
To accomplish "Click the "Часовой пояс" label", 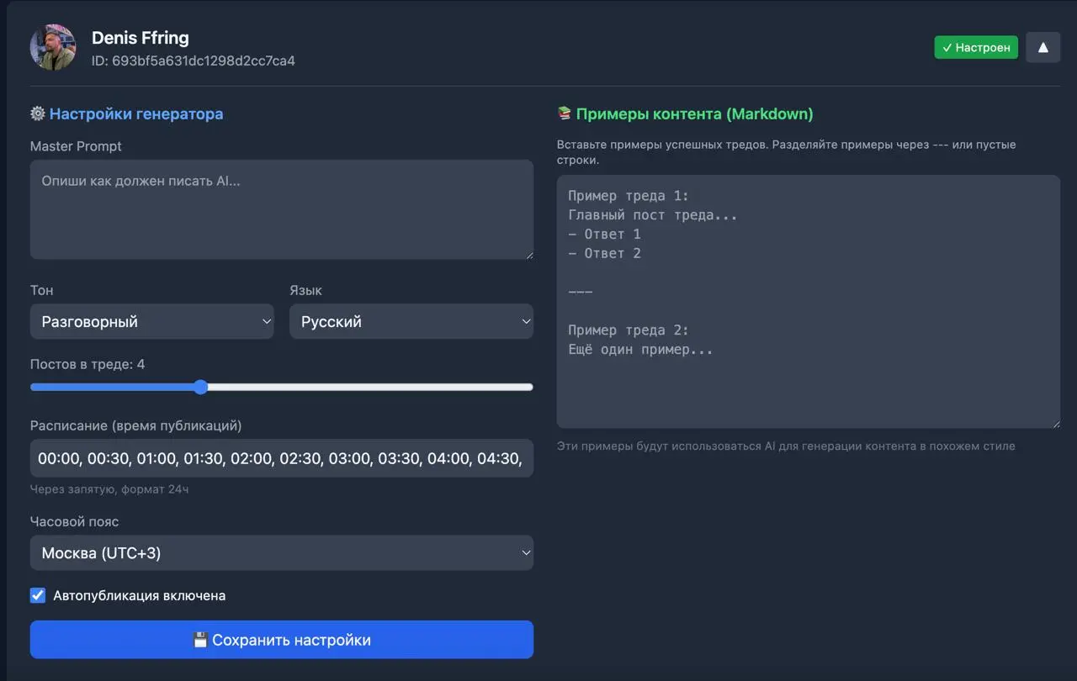I will [75, 521].
